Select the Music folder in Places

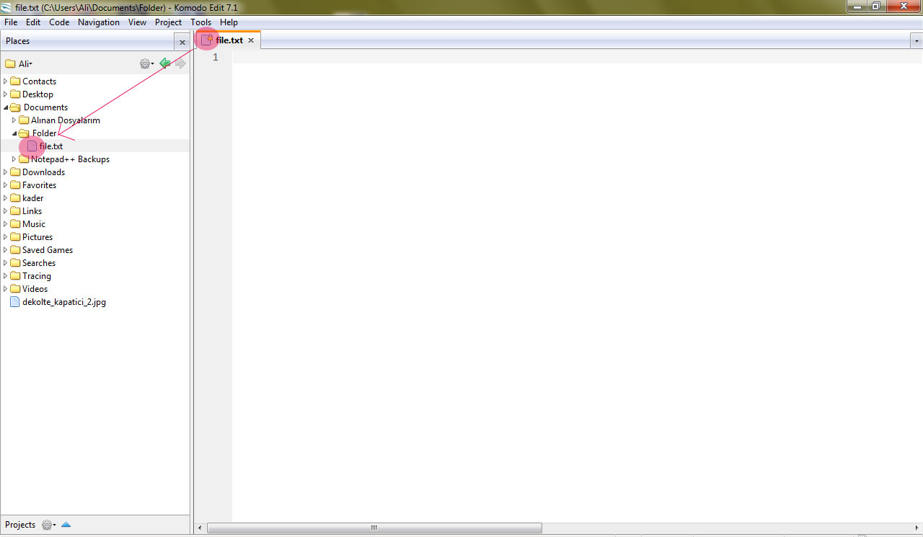(x=32, y=223)
